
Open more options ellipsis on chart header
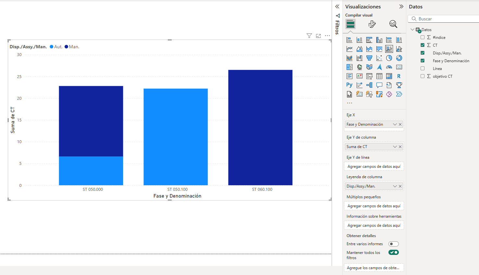327,36
